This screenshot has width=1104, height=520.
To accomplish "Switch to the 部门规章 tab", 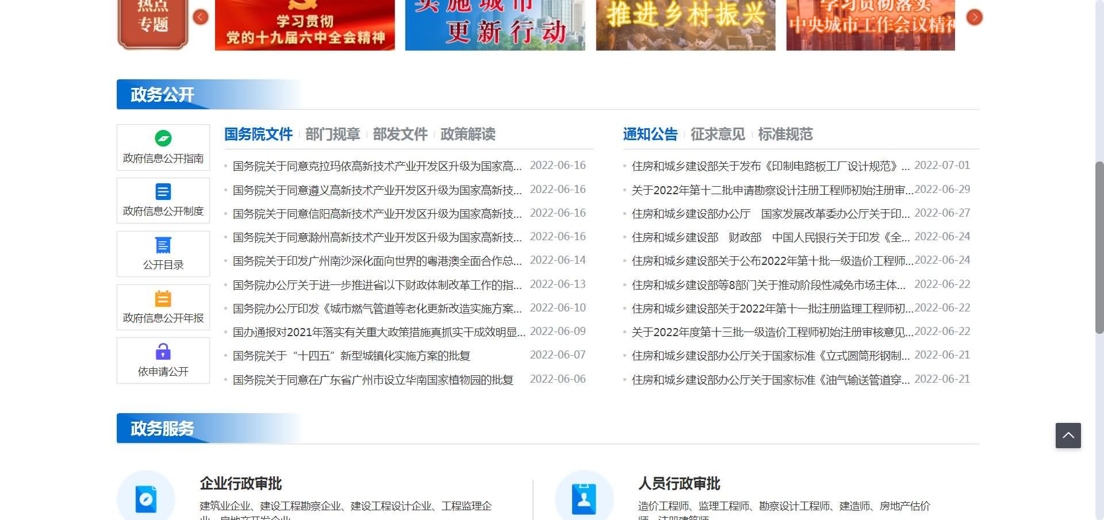I will pyautogui.click(x=332, y=134).
